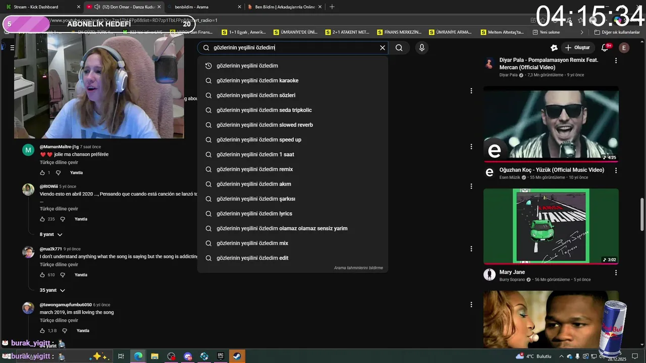The width and height of the screenshot is (646, 363).
Task: Like the comment by @RIOWiii
Action: (x=42, y=219)
